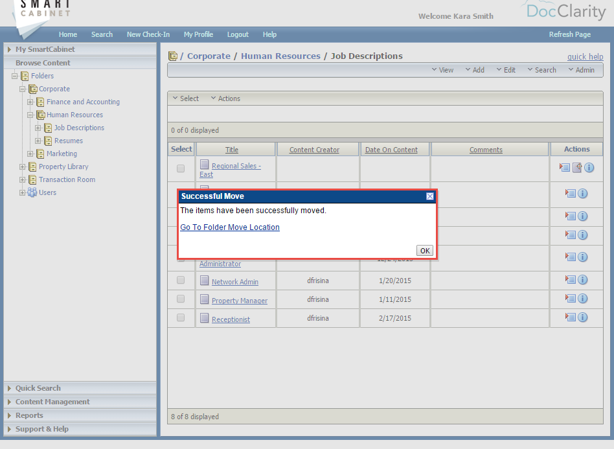Select the checkbox for Network Admin
The width and height of the screenshot is (614, 449).
point(182,279)
